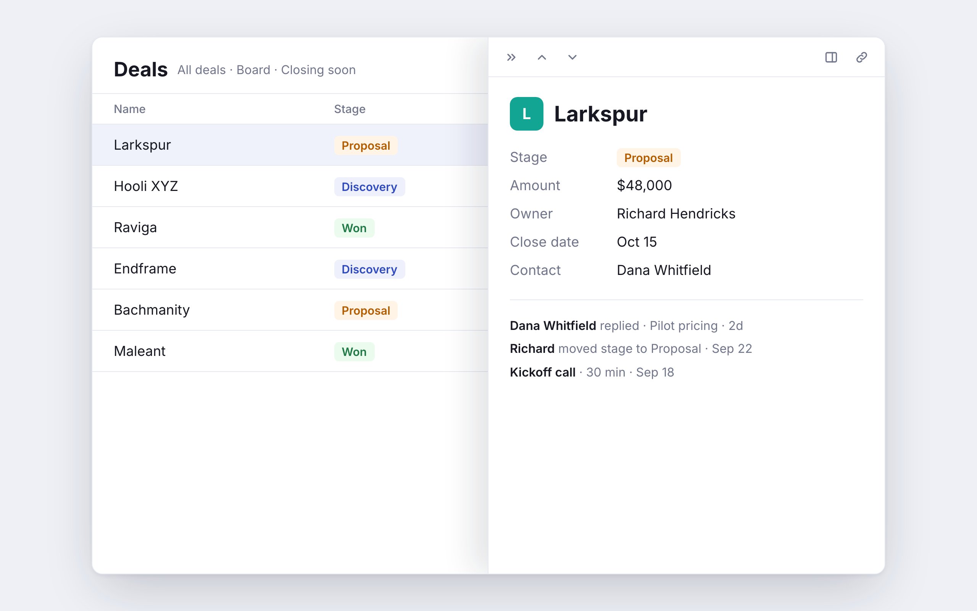Copy link to deal icon
Image resolution: width=977 pixels, height=611 pixels.
(861, 57)
